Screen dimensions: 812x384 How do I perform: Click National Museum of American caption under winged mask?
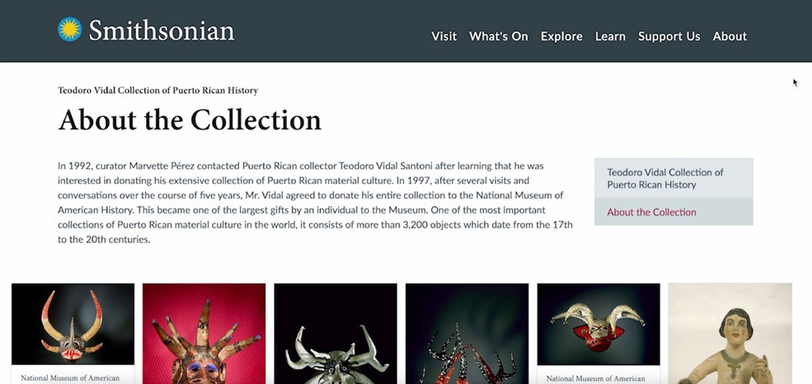(595, 379)
